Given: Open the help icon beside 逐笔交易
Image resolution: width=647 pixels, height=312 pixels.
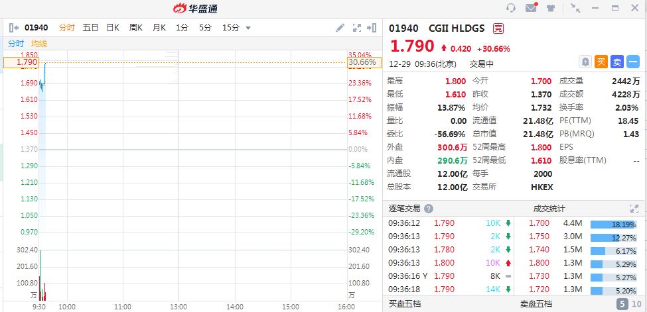Looking at the screenshot, I should [429, 208].
